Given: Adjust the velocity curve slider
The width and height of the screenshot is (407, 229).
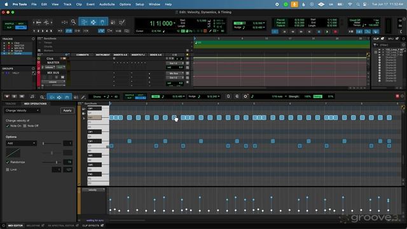Looking at the screenshot, I should pyautogui.click(x=52, y=153).
